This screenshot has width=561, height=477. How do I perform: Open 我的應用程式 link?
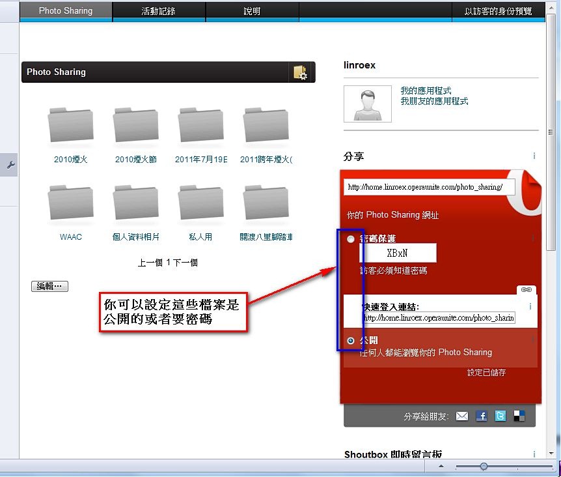click(x=426, y=91)
